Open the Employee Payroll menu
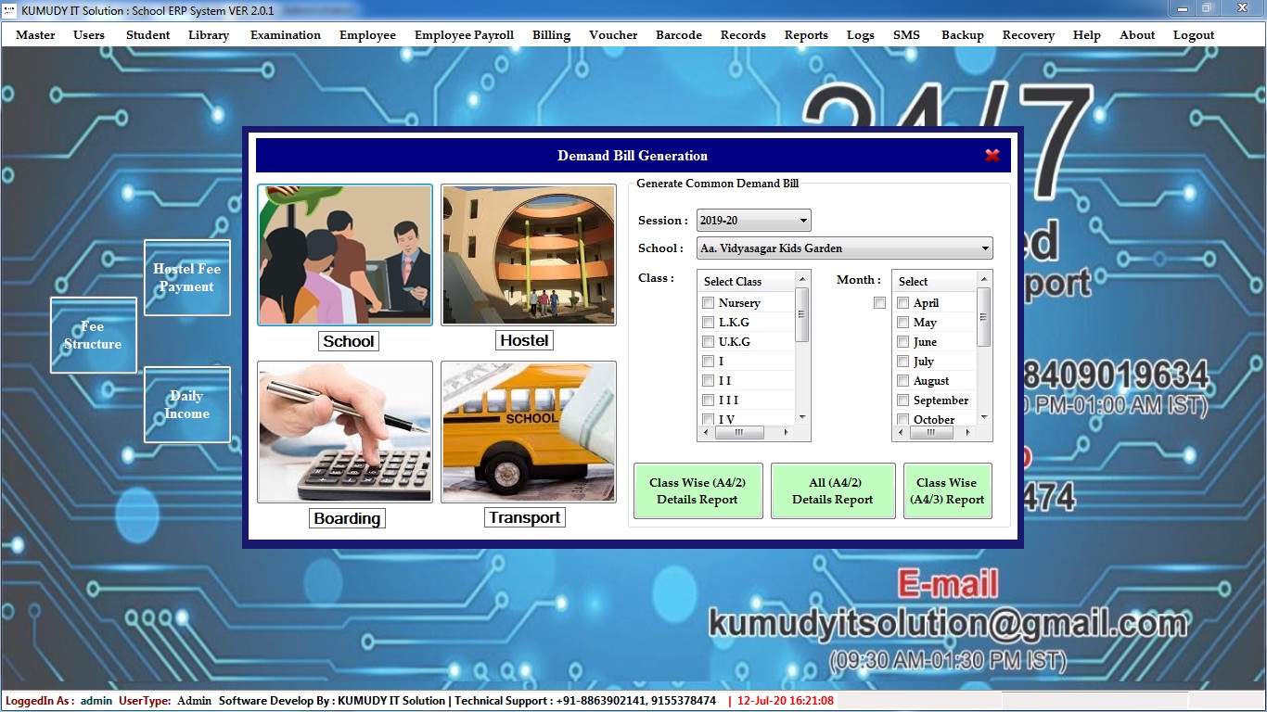The width and height of the screenshot is (1267, 712). point(464,35)
